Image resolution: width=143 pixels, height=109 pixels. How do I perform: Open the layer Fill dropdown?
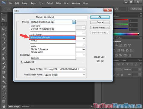140,75
